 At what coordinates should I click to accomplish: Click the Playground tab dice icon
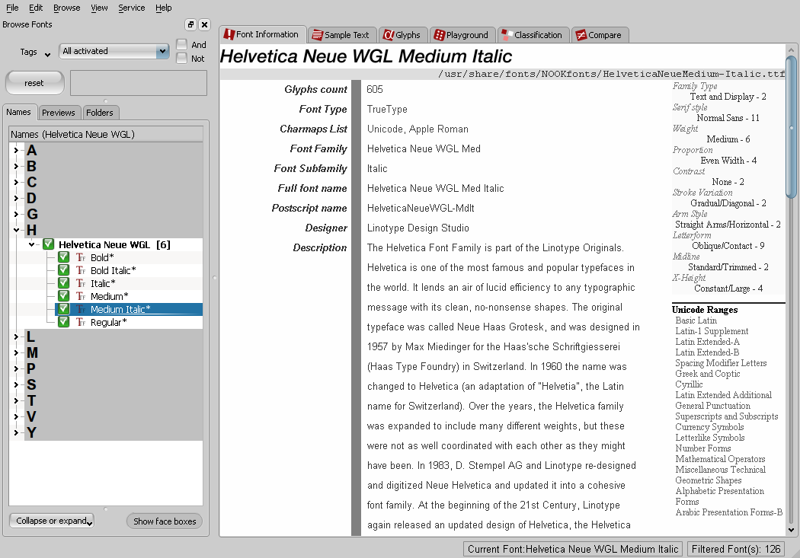[x=439, y=35]
